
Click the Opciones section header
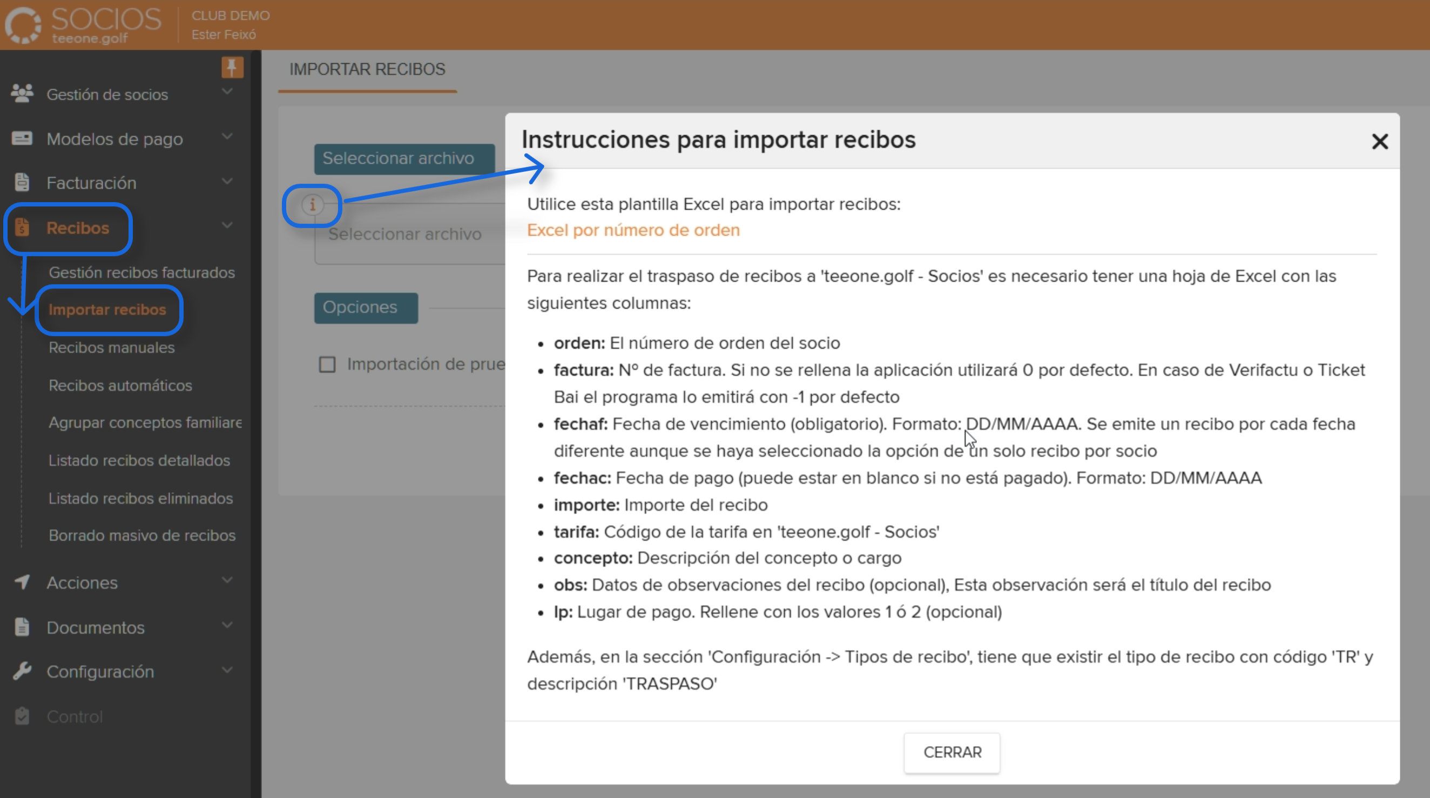coord(366,307)
